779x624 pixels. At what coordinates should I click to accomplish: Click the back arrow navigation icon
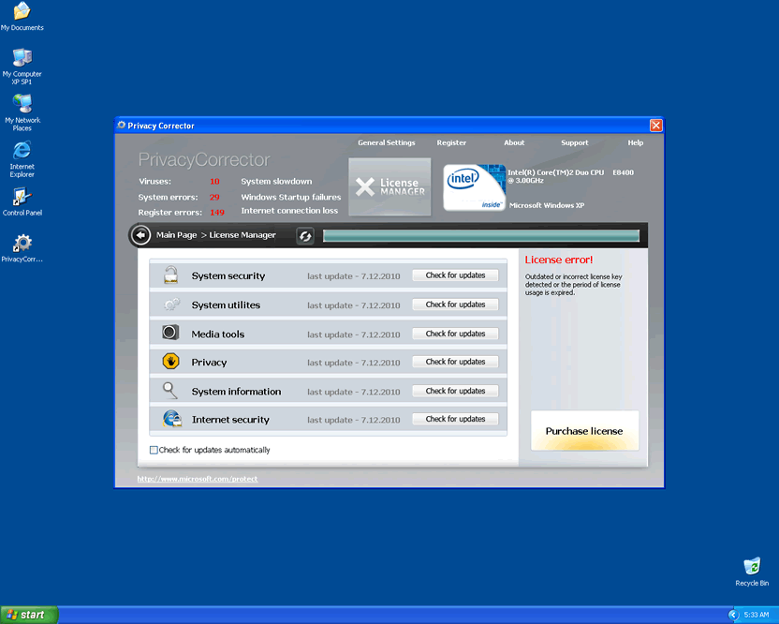[x=140, y=235]
